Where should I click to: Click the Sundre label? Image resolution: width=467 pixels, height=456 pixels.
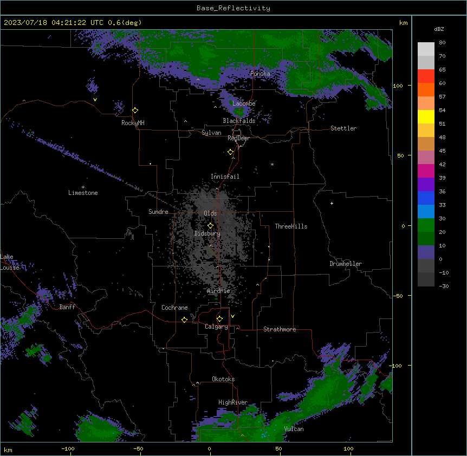click(x=158, y=212)
